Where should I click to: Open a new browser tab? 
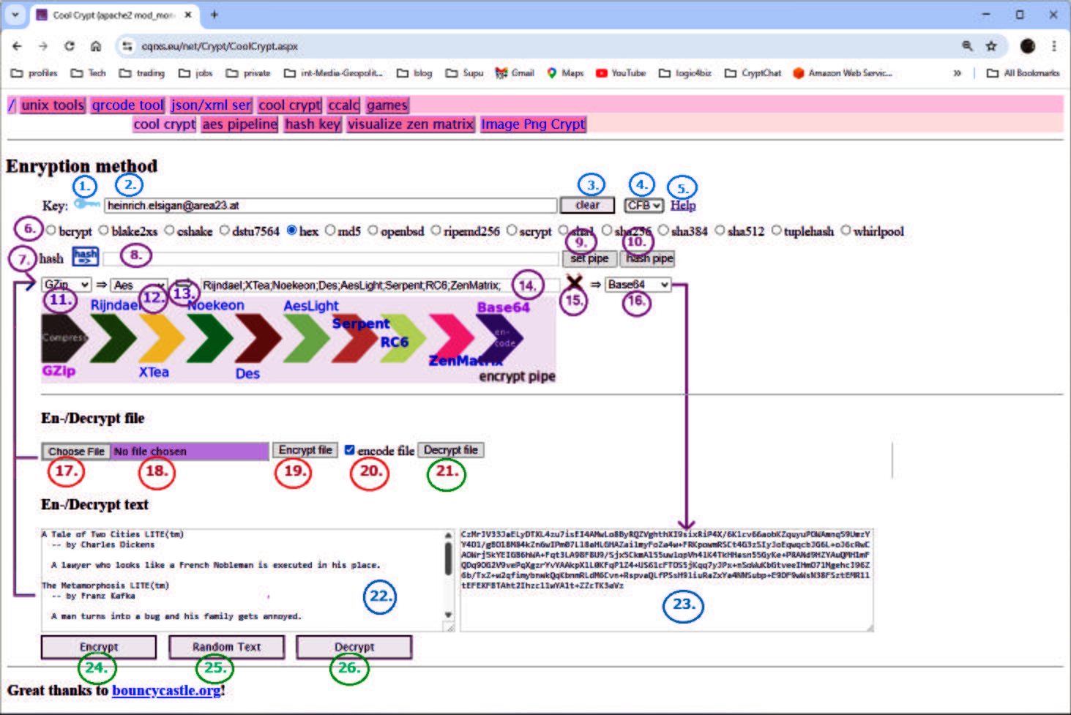tap(214, 15)
